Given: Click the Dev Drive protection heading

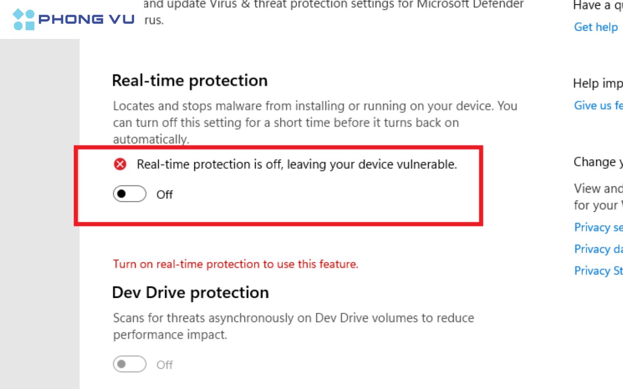Looking at the screenshot, I should point(190,293).
